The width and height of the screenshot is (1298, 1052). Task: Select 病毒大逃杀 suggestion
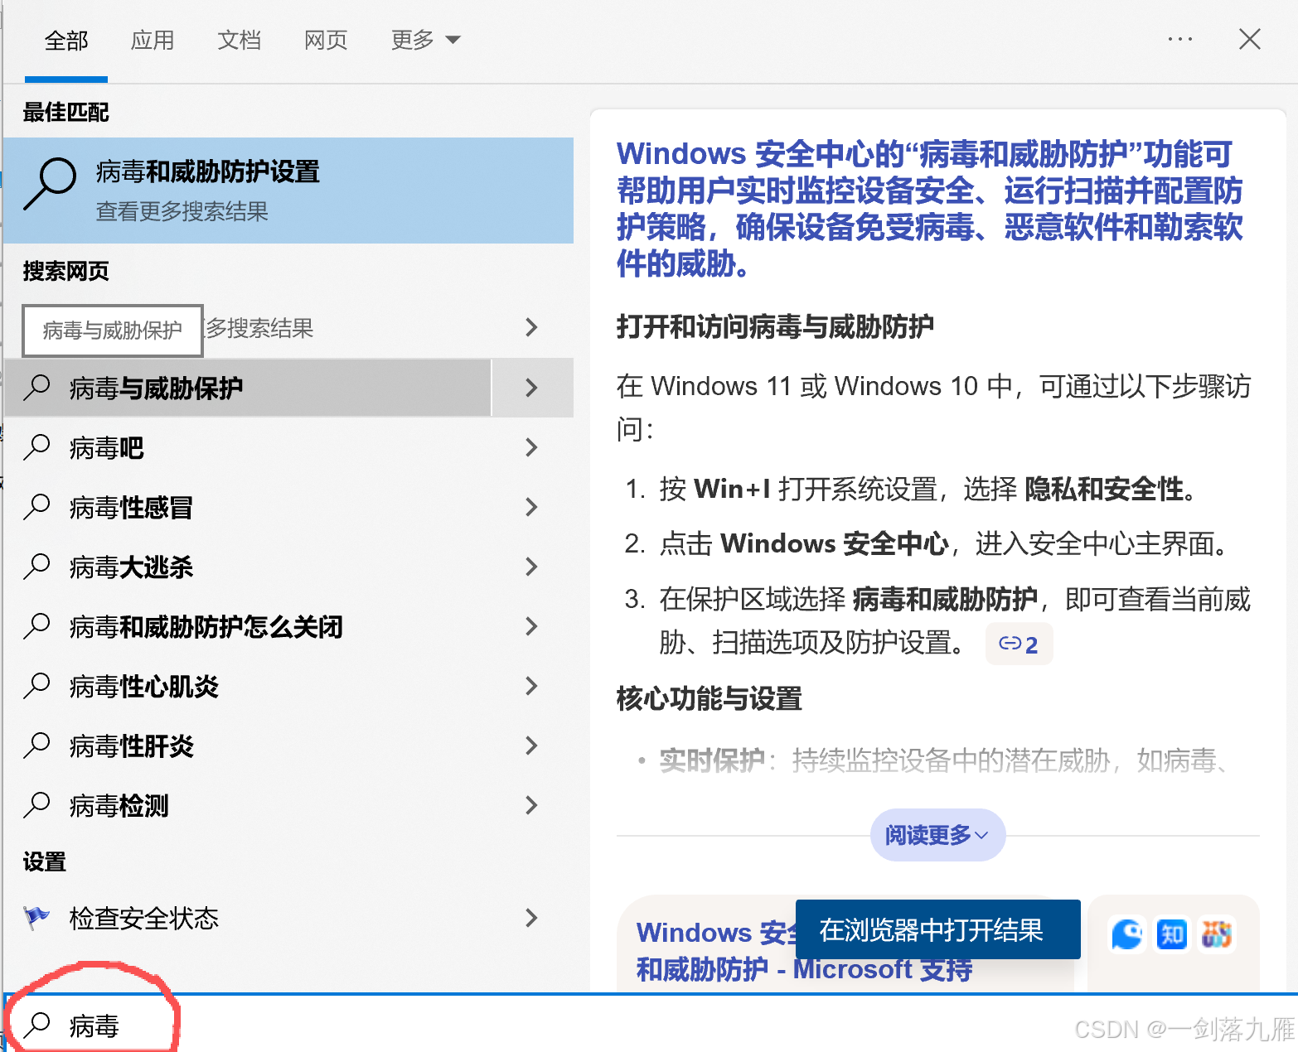pos(249,567)
